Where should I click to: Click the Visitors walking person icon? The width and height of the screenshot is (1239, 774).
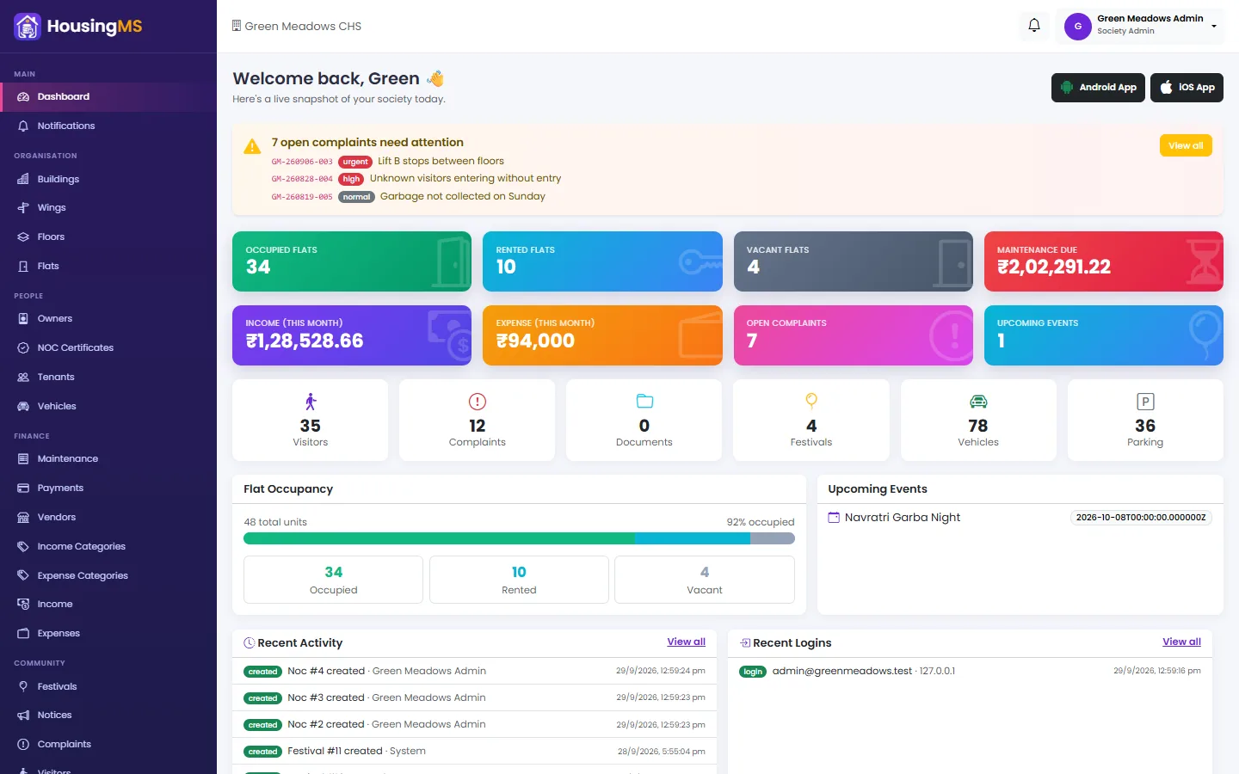click(311, 402)
